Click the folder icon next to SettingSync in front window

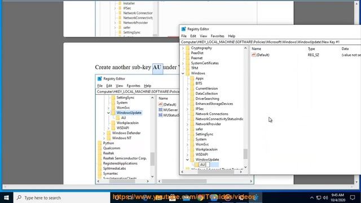192,134
